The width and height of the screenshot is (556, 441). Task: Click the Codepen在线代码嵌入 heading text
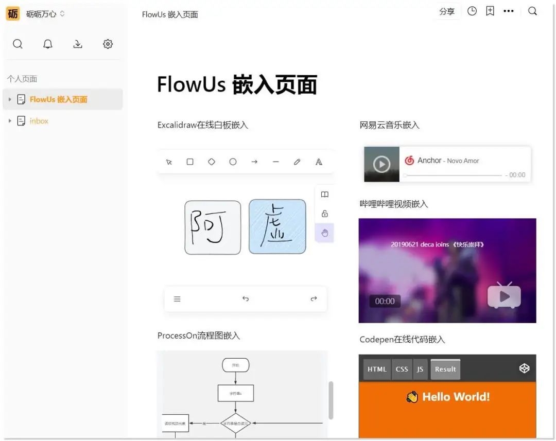pyautogui.click(x=402, y=340)
